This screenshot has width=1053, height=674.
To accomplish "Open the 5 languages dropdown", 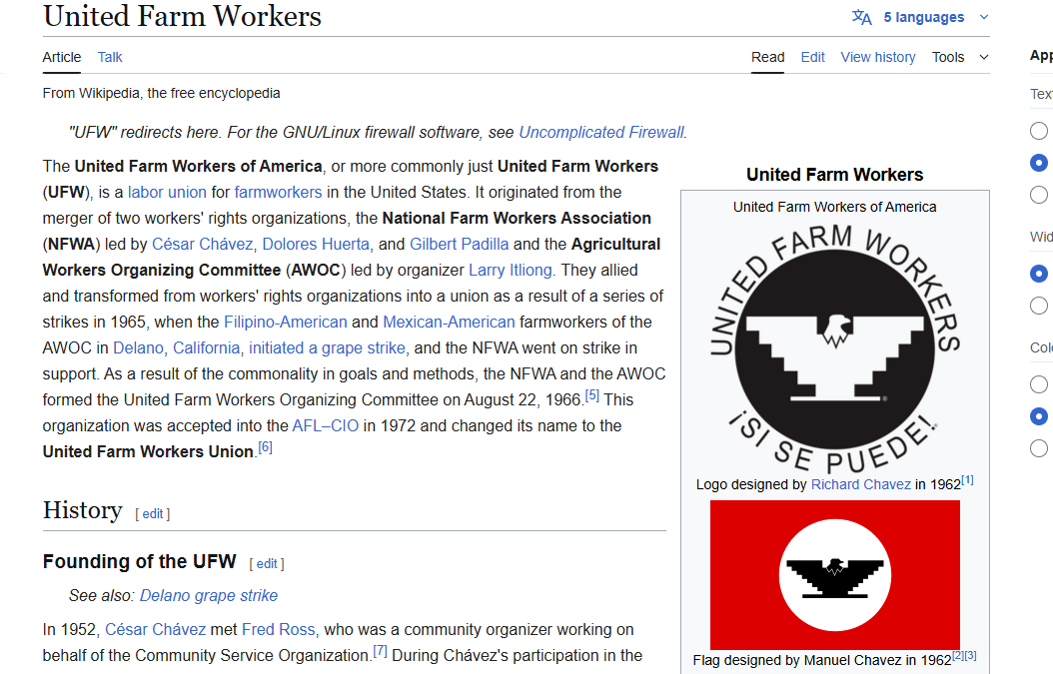I will [921, 17].
